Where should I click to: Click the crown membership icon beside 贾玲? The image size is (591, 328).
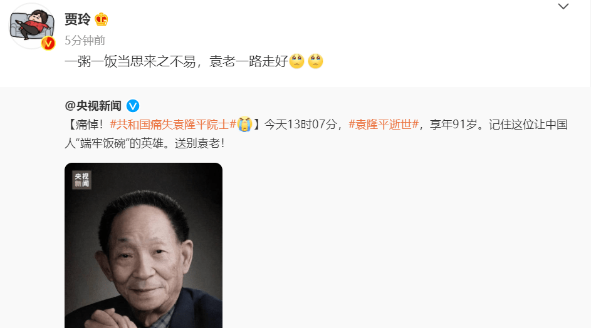point(102,19)
